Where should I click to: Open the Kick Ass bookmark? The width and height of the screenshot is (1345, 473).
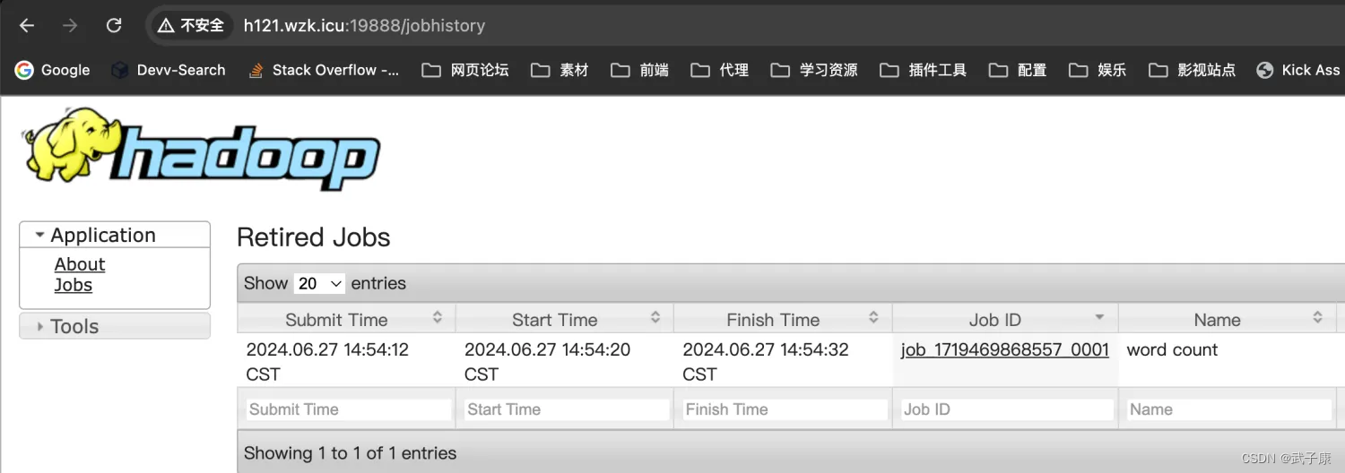click(x=1298, y=70)
